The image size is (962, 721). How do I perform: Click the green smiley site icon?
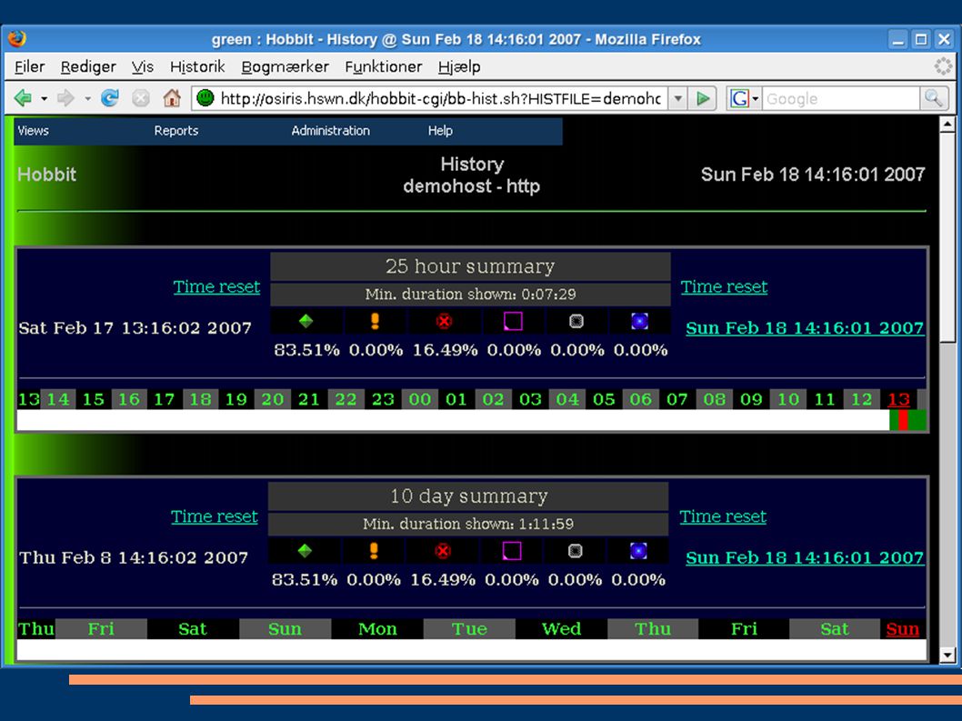(x=205, y=98)
